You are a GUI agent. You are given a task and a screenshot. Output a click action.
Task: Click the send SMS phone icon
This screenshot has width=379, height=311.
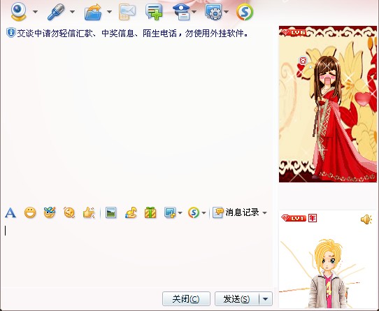[x=127, y=12]
